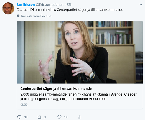The width and height of the screenshot is (145, 120).
Task: Click the di.se source link
Action: (x=24, y=104)
